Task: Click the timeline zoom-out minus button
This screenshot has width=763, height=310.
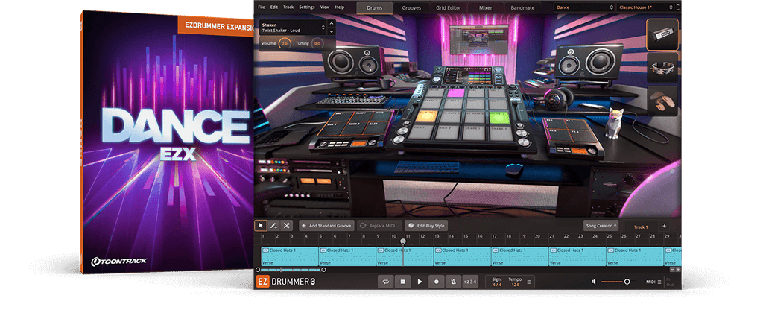Action: click(x=673, y=269)
